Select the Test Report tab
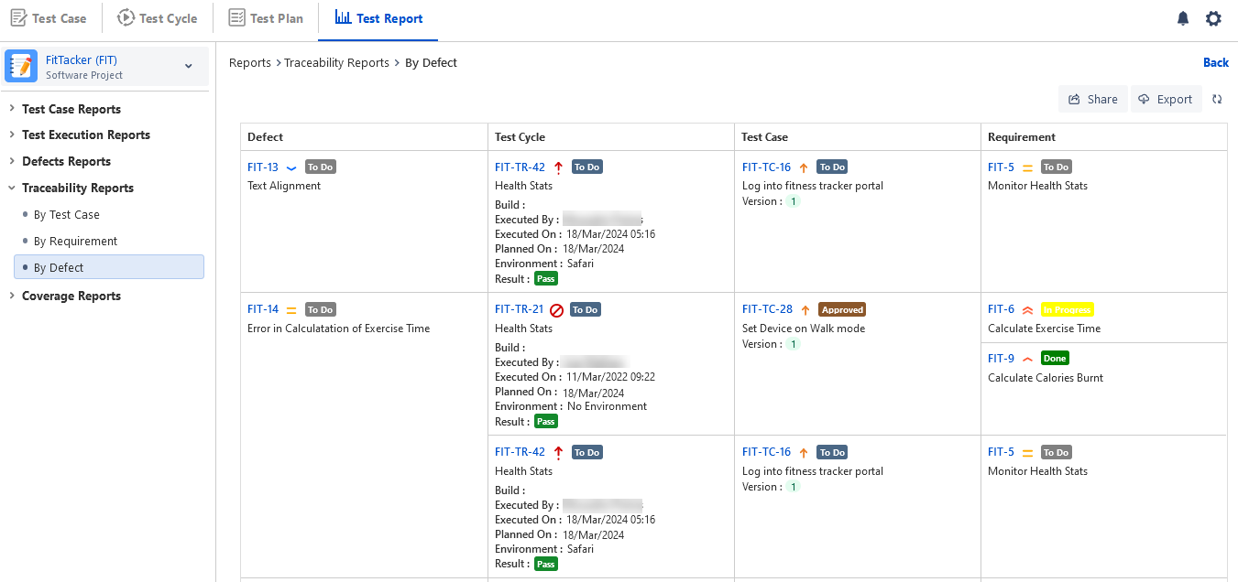The height and width of the screenshot is (582, 1238). tap(378, 18)
